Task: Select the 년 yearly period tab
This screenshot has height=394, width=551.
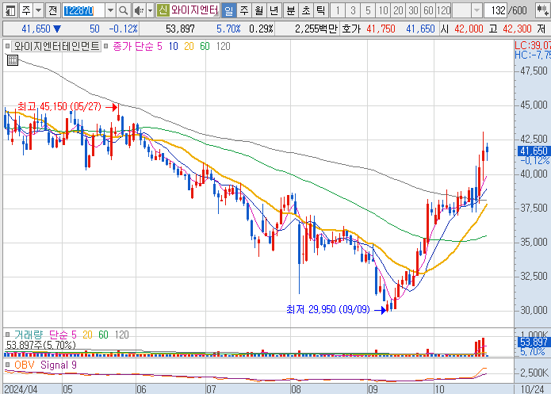Action: (274, 10)
